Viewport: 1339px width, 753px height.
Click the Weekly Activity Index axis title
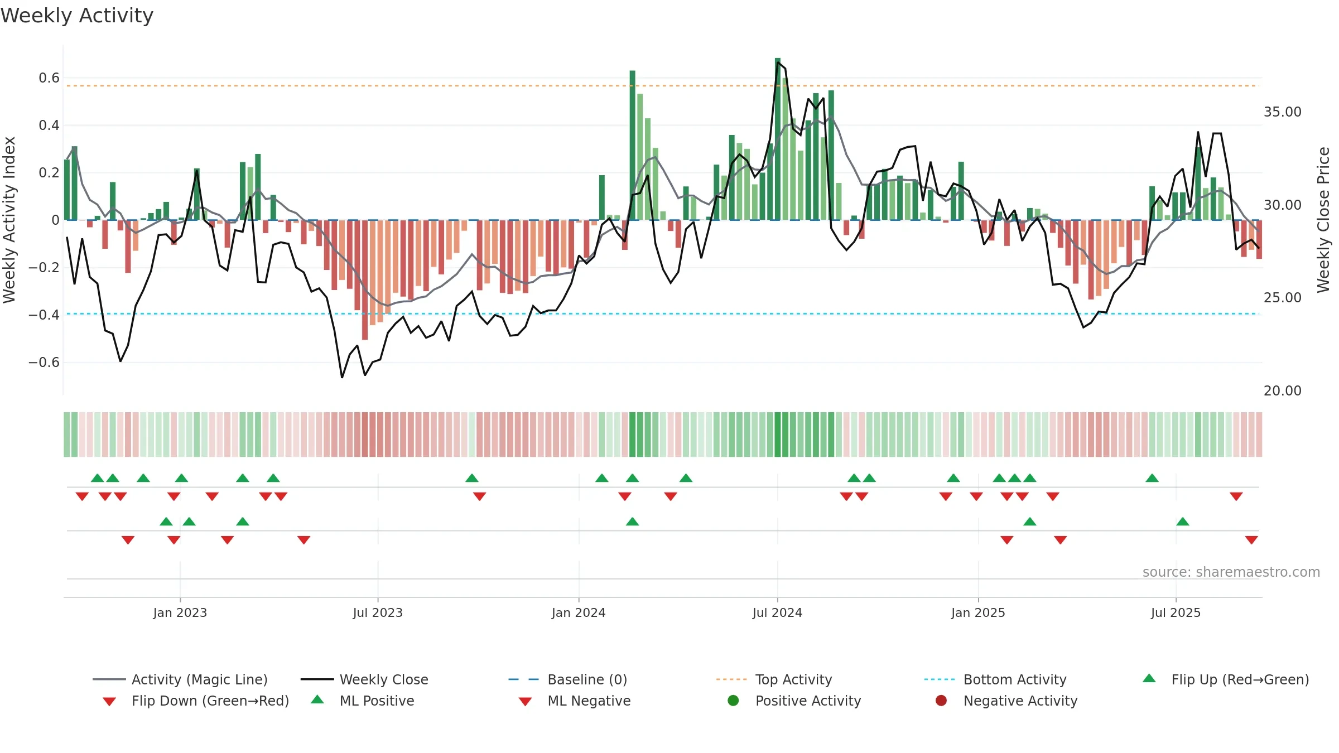tap(9, 220)
